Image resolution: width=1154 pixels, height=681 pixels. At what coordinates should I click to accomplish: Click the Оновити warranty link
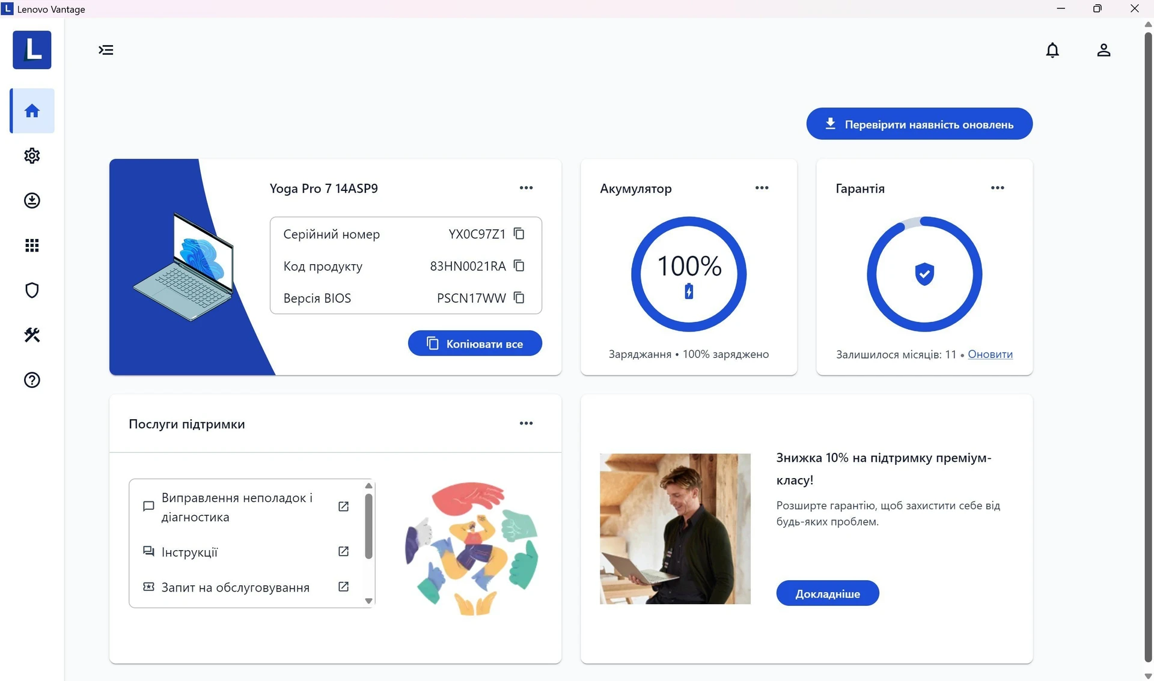[x=990, y=354]
